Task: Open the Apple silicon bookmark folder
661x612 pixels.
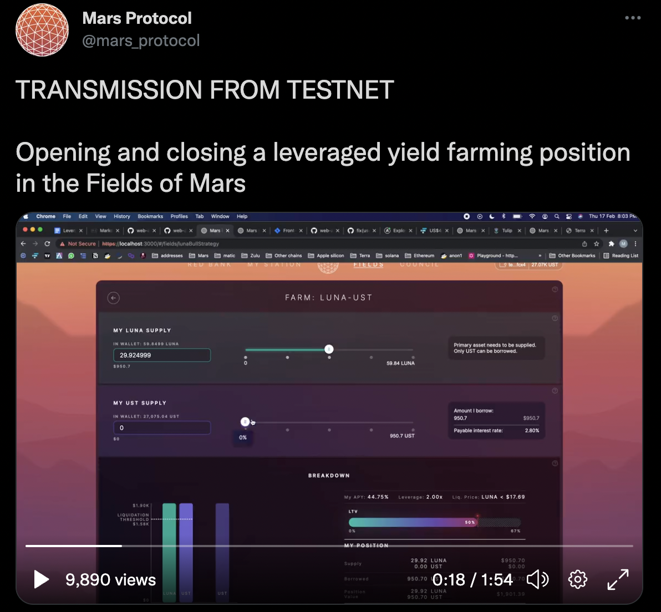Action: 326,256
